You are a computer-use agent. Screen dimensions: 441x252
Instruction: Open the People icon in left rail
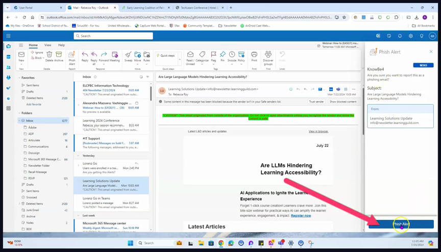[9, 67]
